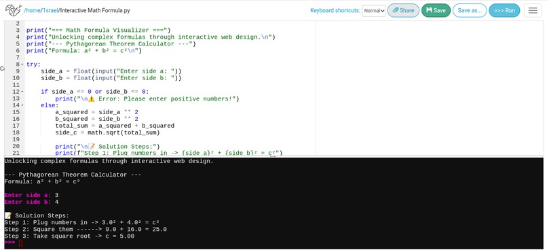Image resolution: width=547 pixels, height=252 pixels.
Task: Open the Save as... dialog
Action: click(x=470, y=10)
